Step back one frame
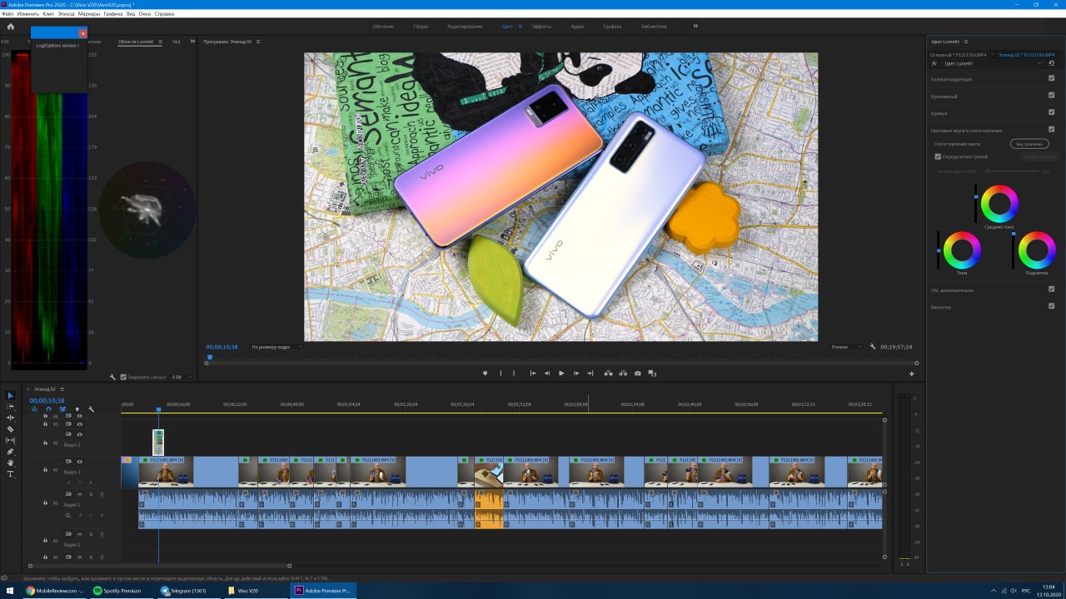The width and height of the screenshot is (1066, 599). (x=547, y=374)
